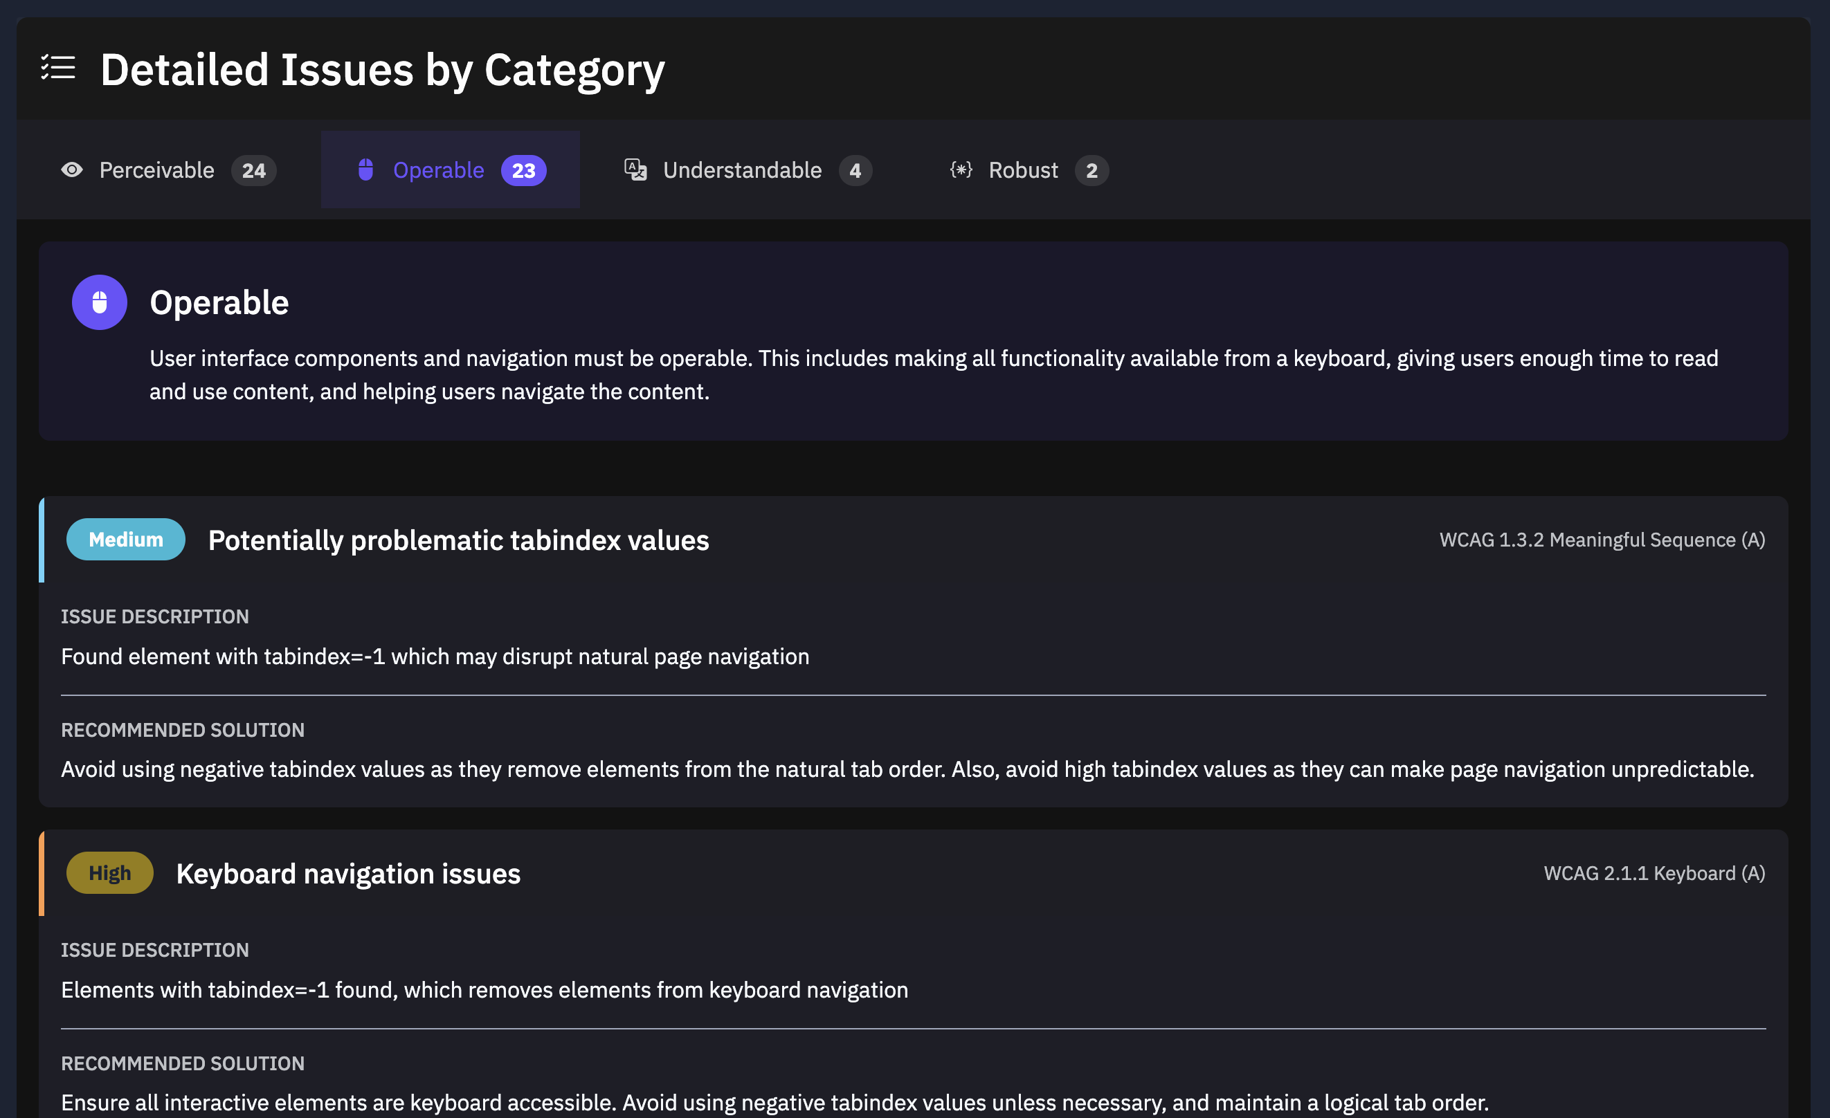Click the Robust count badge showing 2
Image resolution: width=1830 pixels, height=1118 pixels.
pos(1091,171)
